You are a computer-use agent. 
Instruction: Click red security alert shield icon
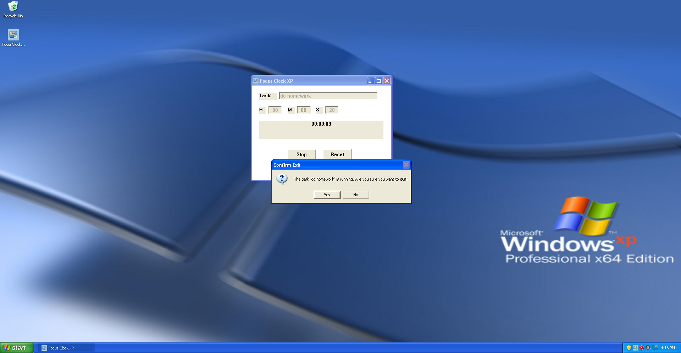click(x=642, y=348)
